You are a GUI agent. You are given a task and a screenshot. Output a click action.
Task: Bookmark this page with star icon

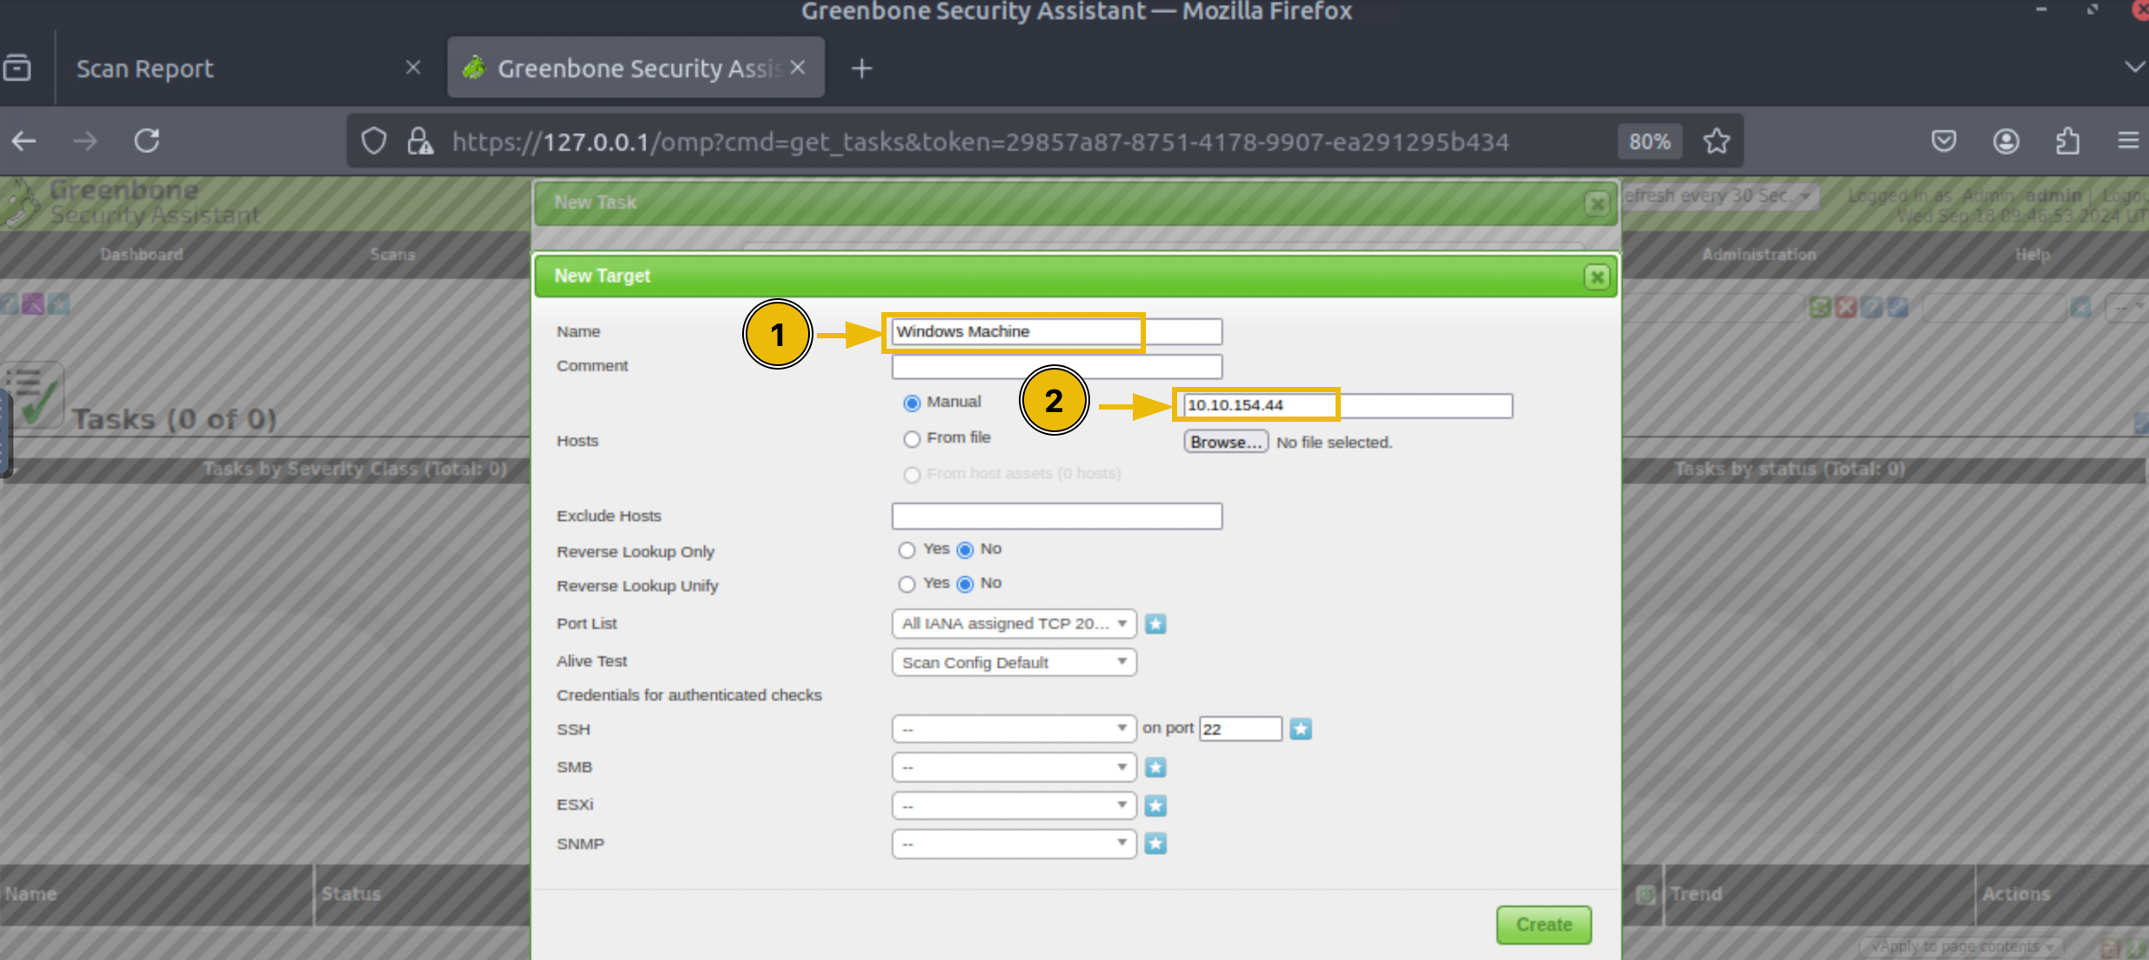1716,141
